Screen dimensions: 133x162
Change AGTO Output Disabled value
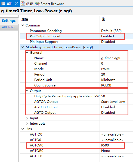[108, 113]
